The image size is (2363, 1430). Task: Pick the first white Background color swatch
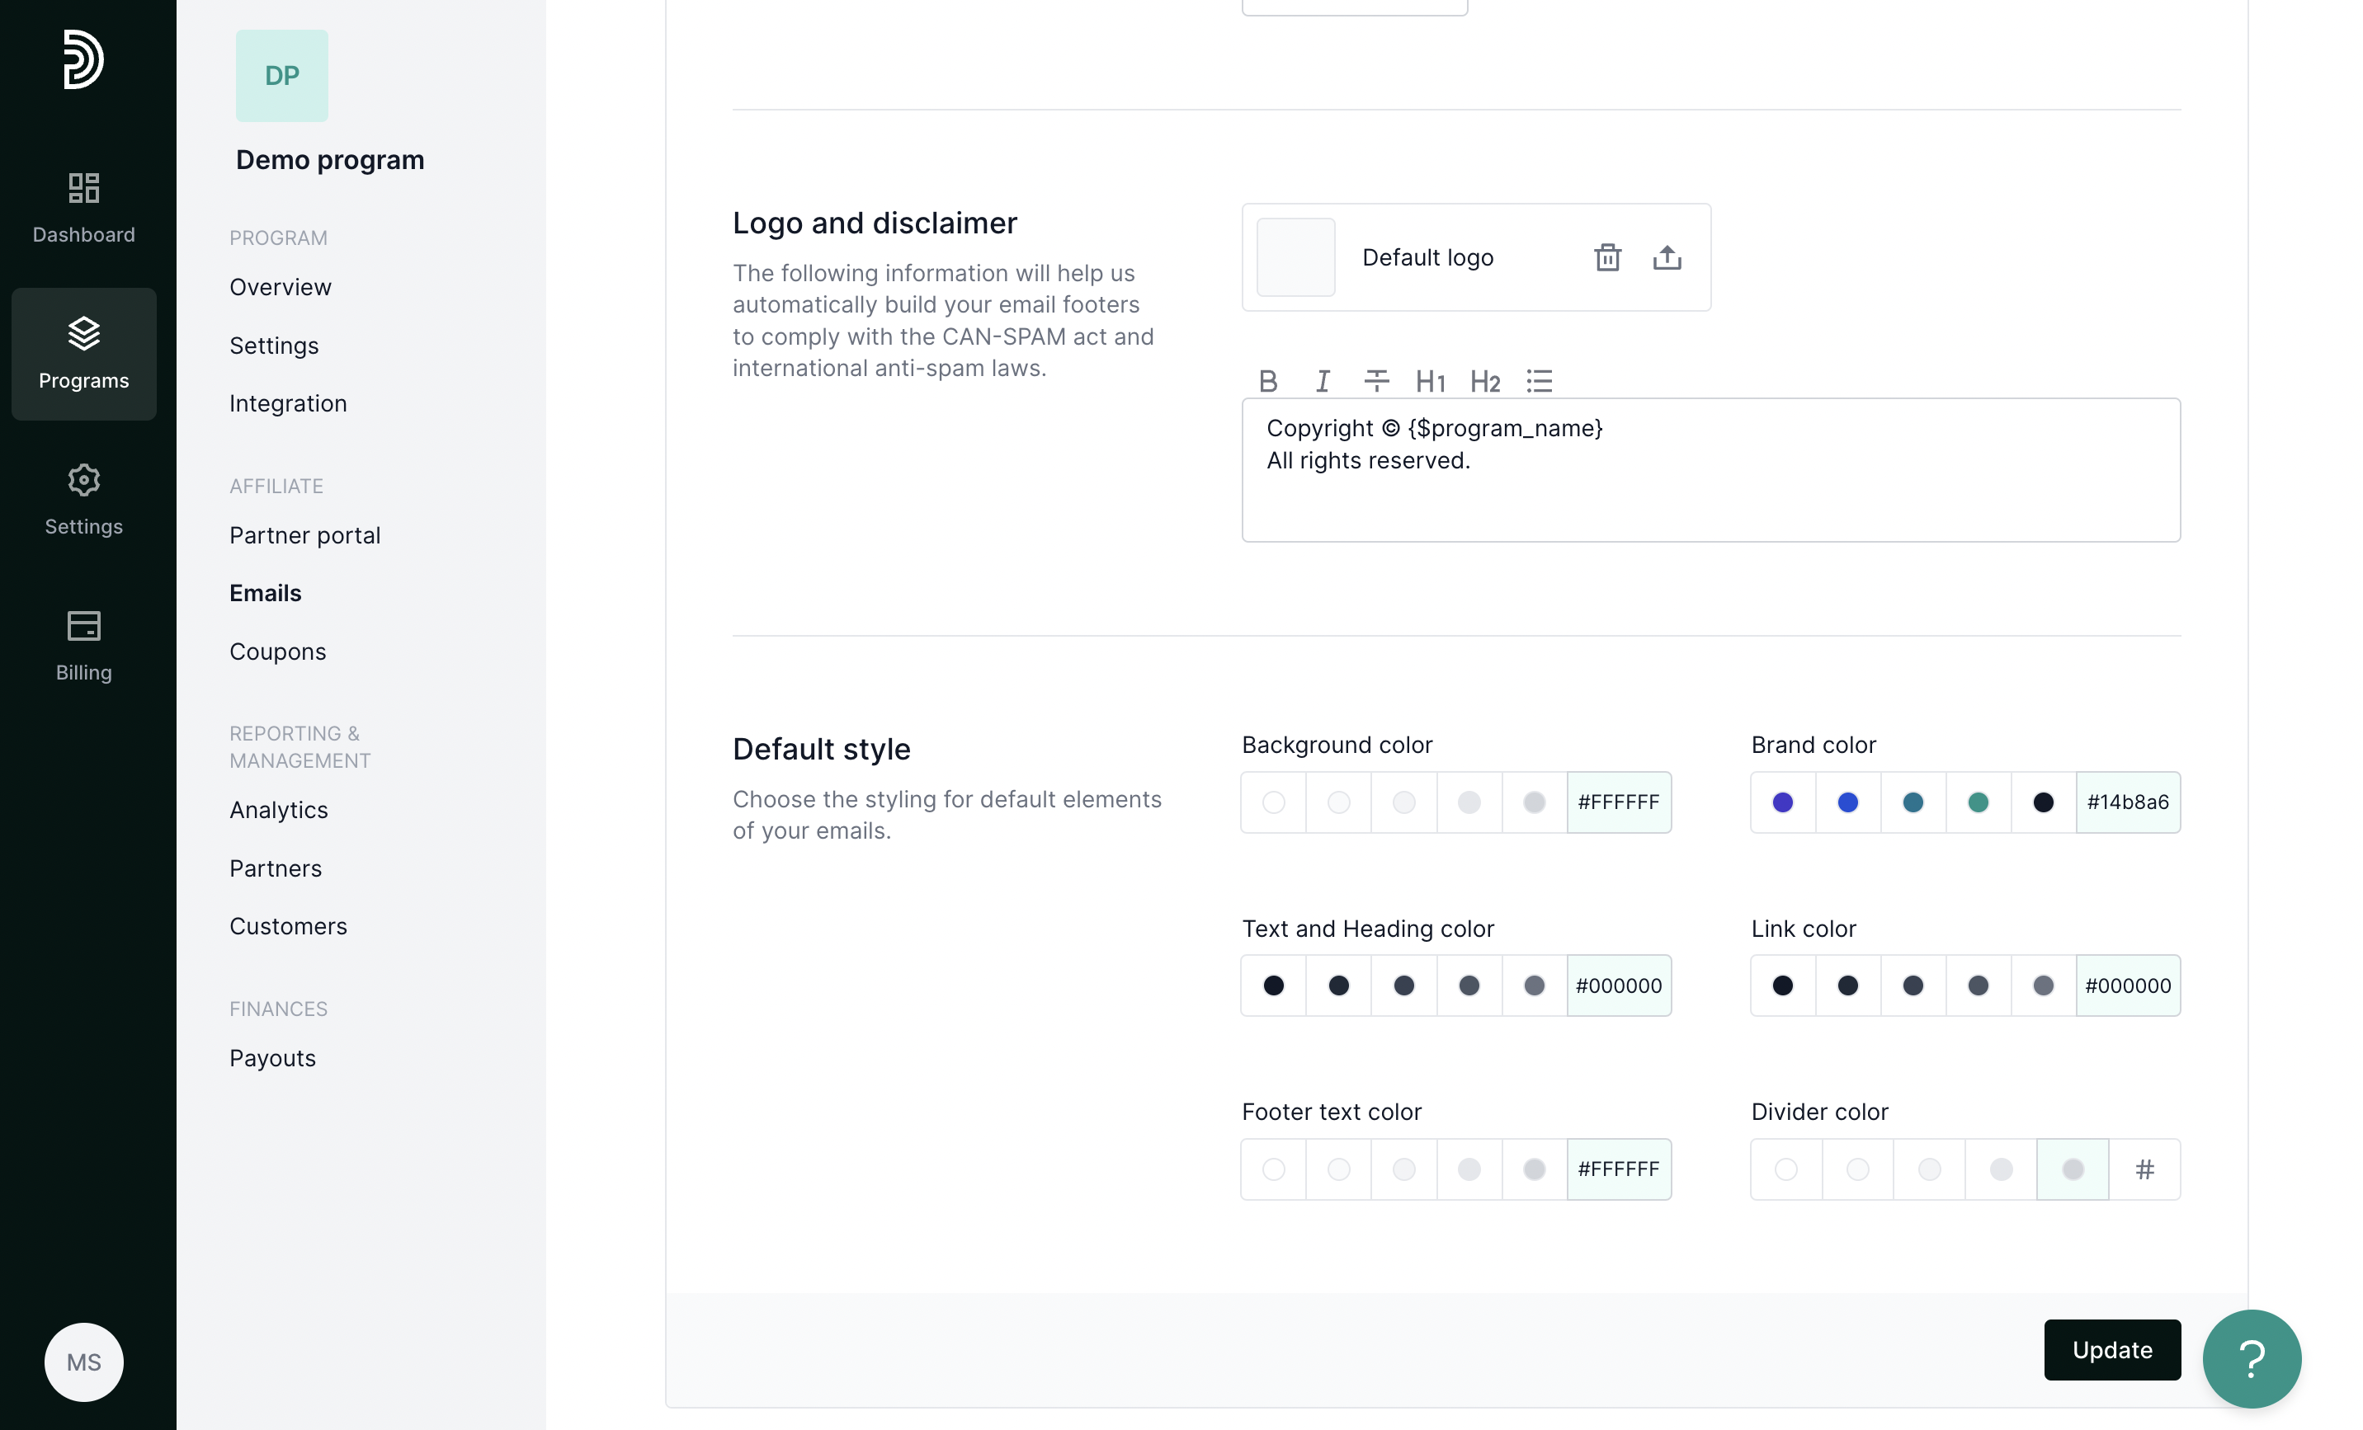(x=1272, y=802)
